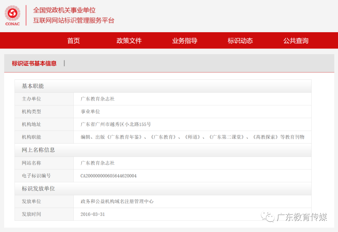This screenshot has height=232, width=338.
Task: Select the 标识证书基本信息 tab heading
Action: point(34,63)
